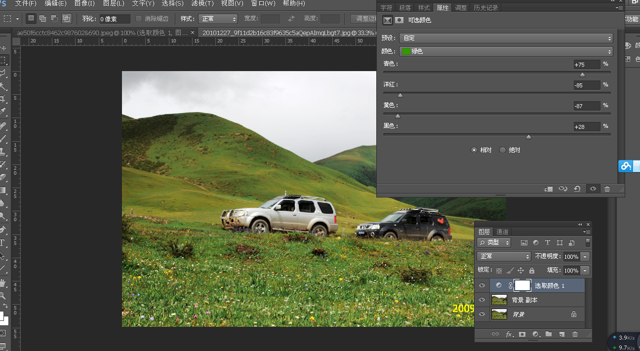
Task: Select the Zoom magnifier tool
Action: [3, 296]
